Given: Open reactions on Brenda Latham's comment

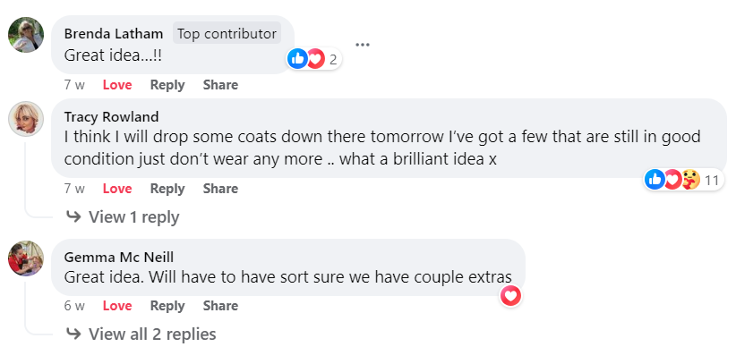Looking at the screenshot, I should click(x=313, y=59).
